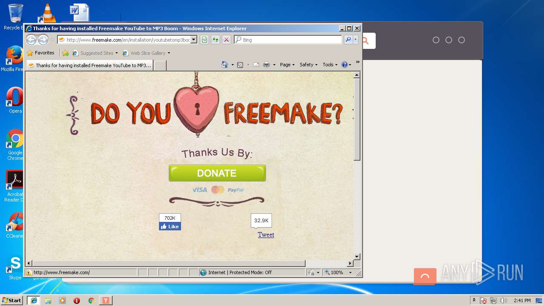Click the RSS feeds icon
Screen dimensions: 544x306
240,65
